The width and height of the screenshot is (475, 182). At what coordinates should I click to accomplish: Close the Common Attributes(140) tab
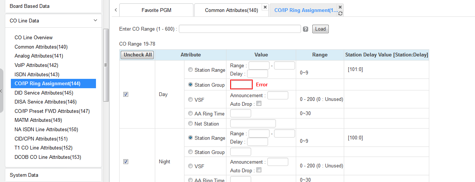(265, 7)
